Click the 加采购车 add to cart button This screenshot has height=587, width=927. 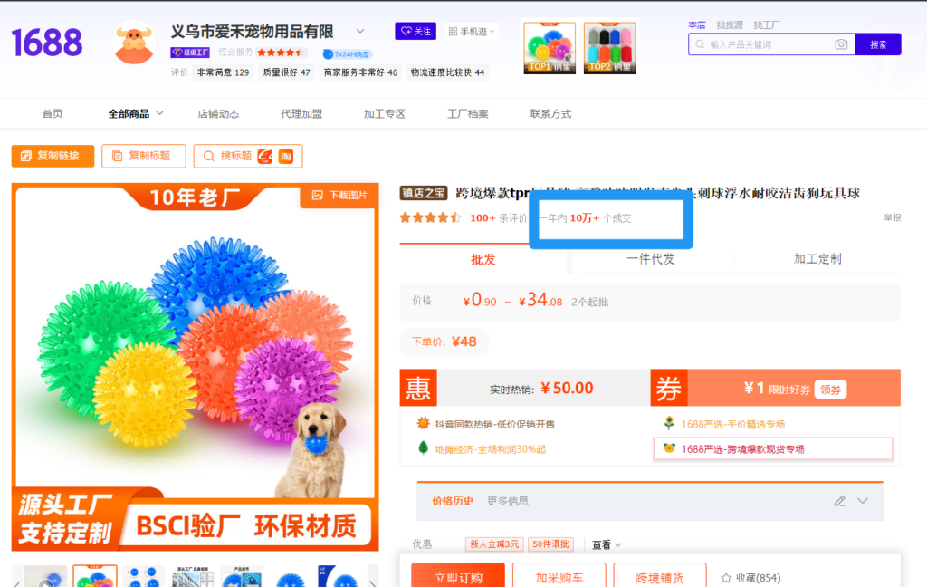(559, 577)
